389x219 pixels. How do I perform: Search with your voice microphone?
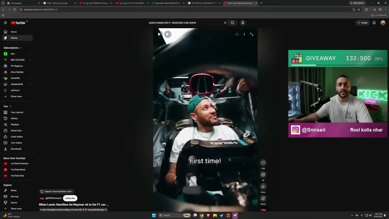coord(243,23)
